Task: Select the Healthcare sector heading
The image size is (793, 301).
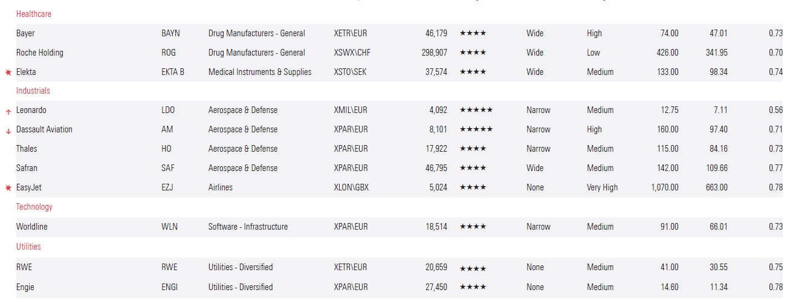Action: pyautogui.click(x=34, y=13)
